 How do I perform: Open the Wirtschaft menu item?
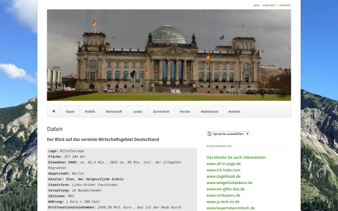(x=114, y=111)
